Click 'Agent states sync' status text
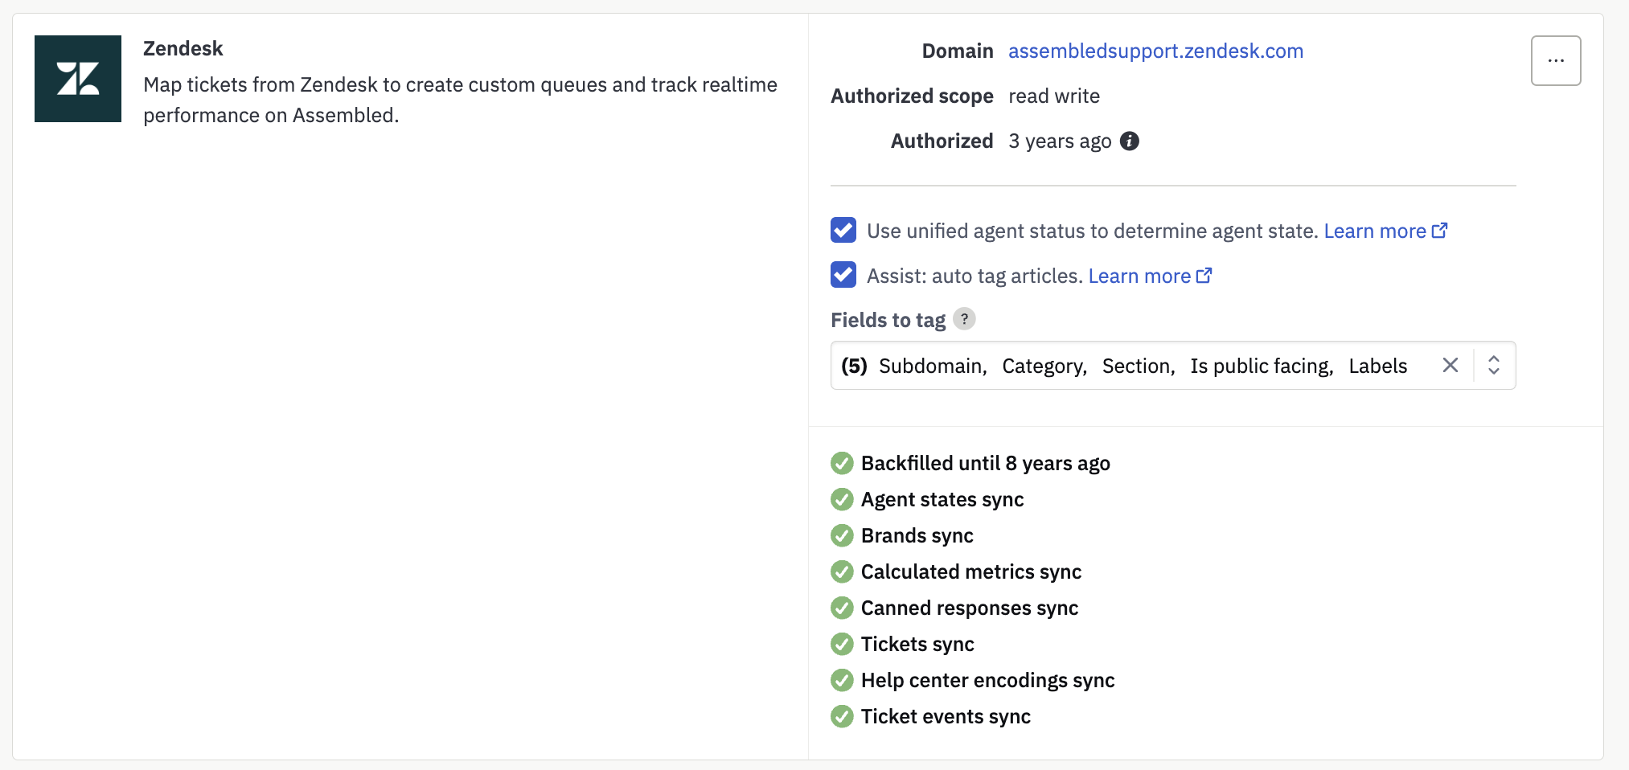 point(942,499)
